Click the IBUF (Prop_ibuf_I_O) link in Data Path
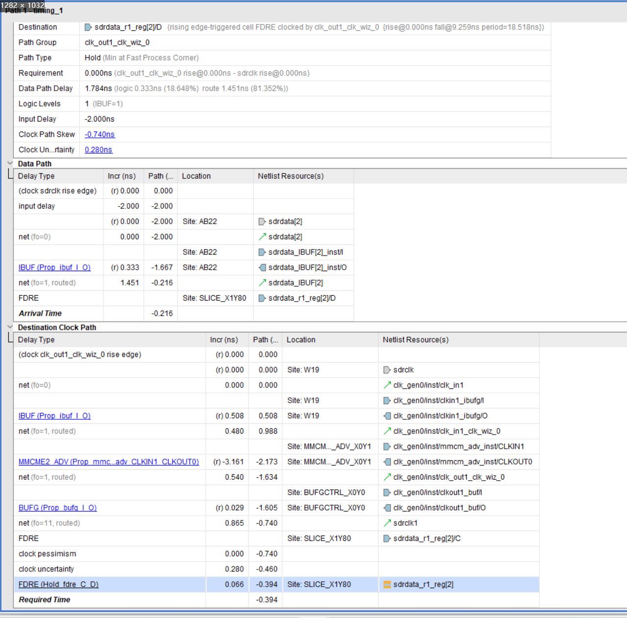The height and width of the screenshot is (618, 627). (54, 267)
